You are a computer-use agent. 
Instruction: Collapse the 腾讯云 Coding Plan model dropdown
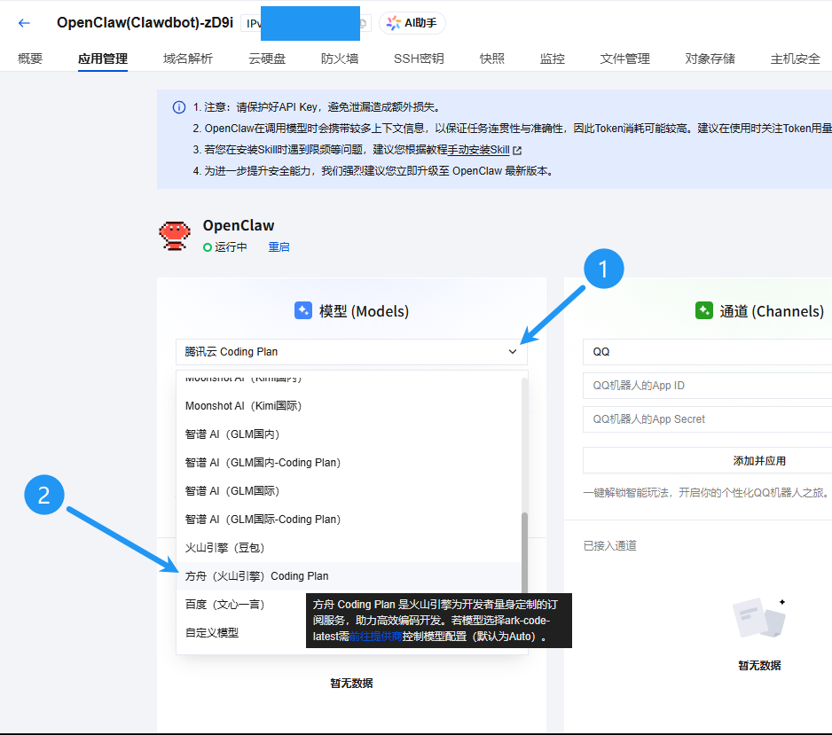pos(512,352)
